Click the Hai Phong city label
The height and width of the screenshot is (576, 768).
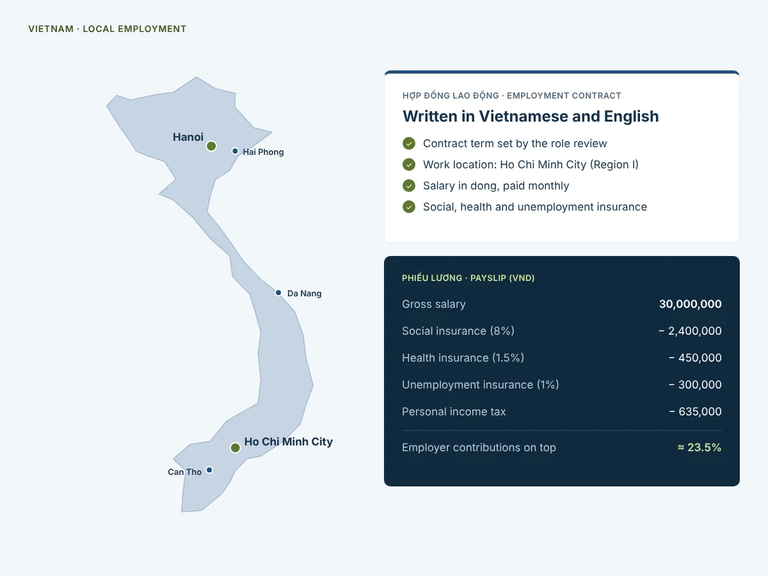263,152
